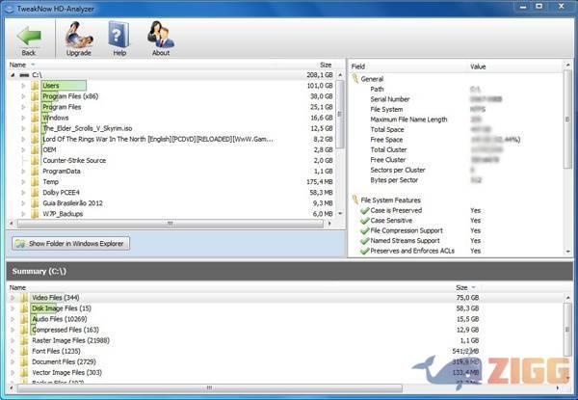Viewport: 578px width, 400px height.
Task: Click the Named Streams Support checkmark icon
Action: tap(364, 241)
